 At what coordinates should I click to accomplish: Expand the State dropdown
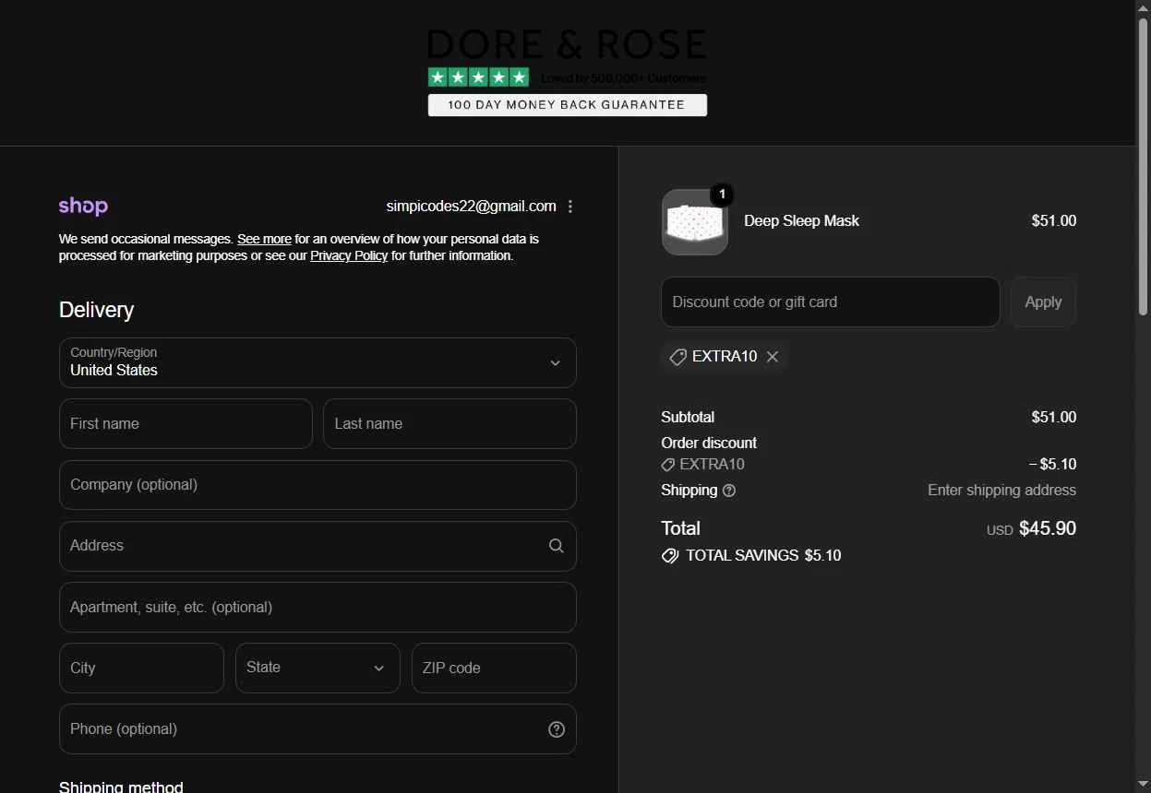(318, 668)
